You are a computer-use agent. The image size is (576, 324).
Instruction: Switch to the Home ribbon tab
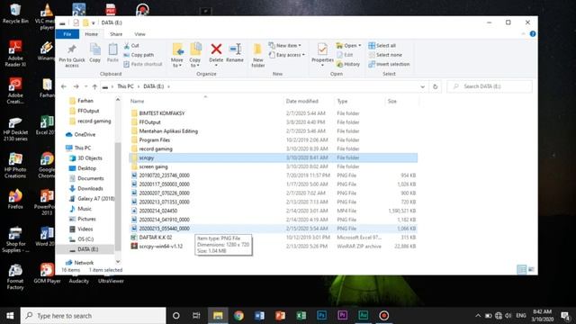(92, 34)
